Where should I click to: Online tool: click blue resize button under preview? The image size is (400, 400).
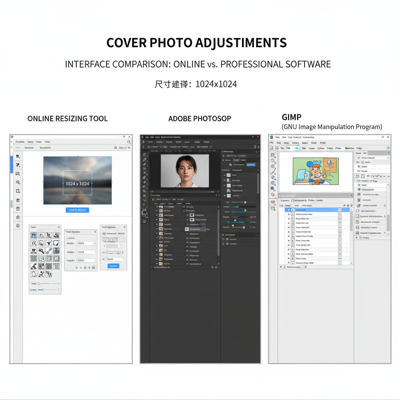[77, 210]
